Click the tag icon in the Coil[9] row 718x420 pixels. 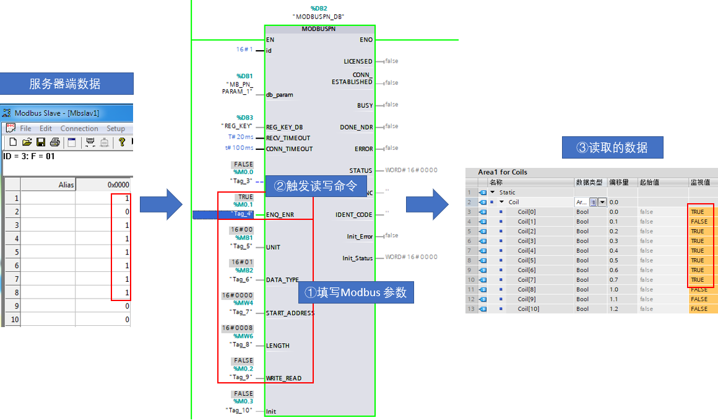coord(483,299)
